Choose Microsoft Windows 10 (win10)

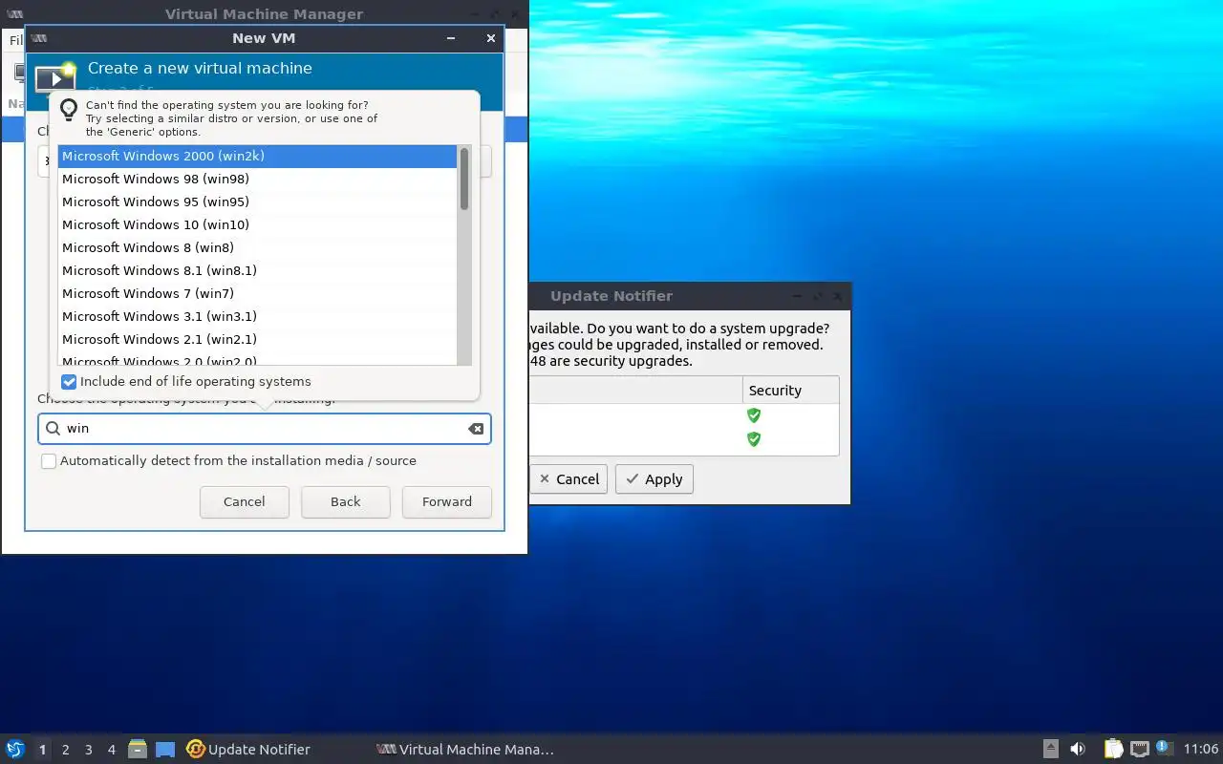pyautogui.click(x=257, y=224)
